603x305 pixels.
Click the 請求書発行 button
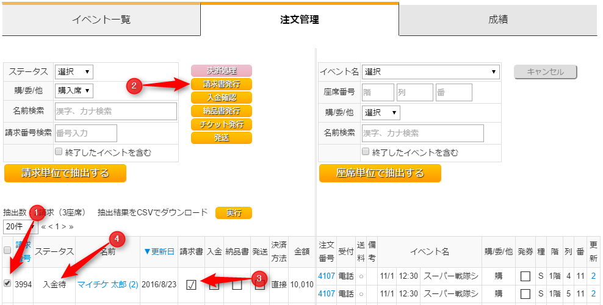pyautogui.click(x=221, y=84)
